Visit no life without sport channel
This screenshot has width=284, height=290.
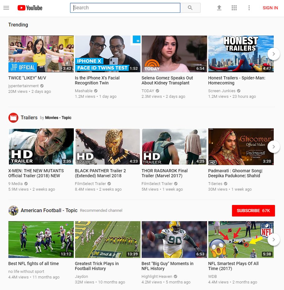(x=26, y=272)
